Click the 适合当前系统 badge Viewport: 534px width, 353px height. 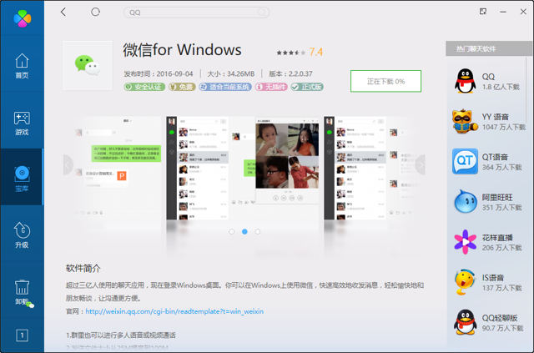(225, 87)
